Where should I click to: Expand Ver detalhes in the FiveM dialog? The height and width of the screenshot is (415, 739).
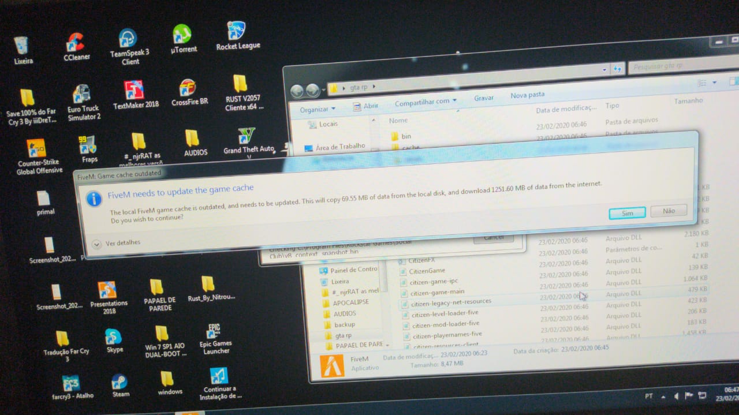pyautogui.click(x=116, y=243)
